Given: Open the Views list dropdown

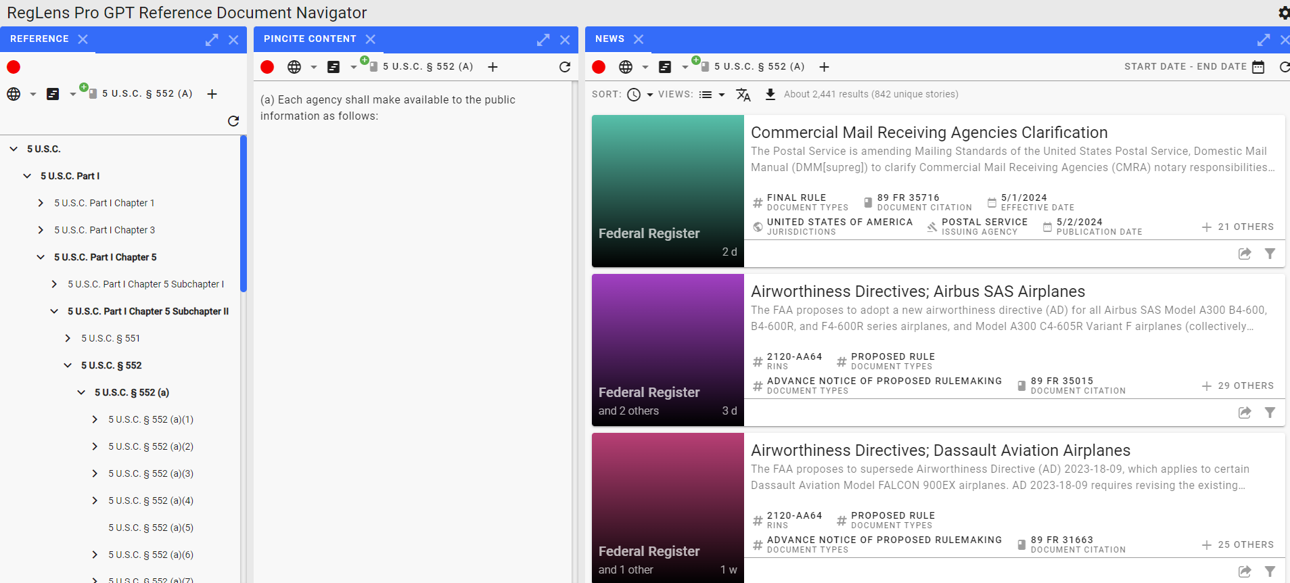Looking at the screenshot, I should [x=712, y=95].
